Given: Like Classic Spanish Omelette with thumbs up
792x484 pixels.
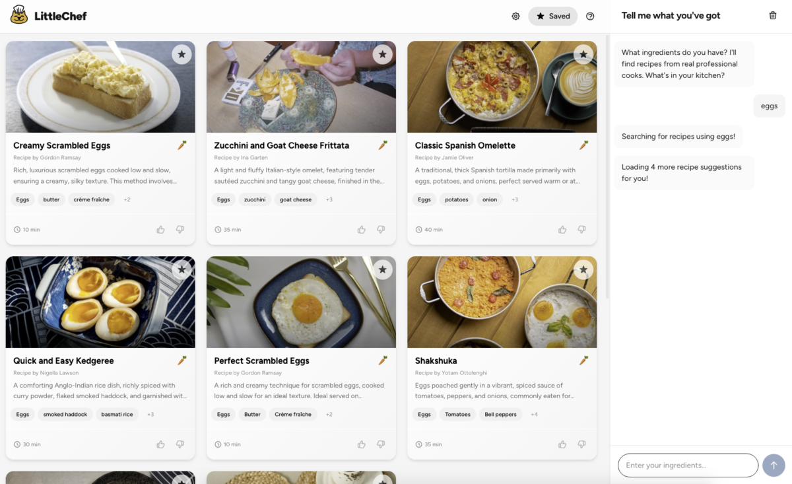Looking at the screenshot, I should [562, 229].
